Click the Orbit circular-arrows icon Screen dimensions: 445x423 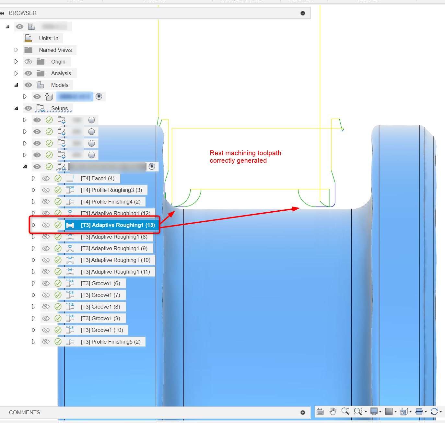(434, 412)
